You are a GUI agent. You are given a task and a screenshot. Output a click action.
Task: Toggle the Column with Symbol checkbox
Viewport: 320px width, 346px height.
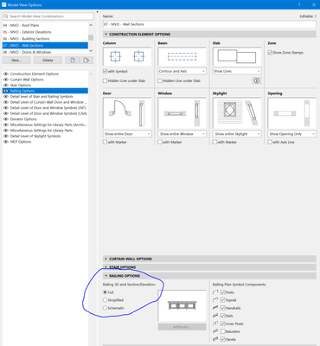[106, 71]
